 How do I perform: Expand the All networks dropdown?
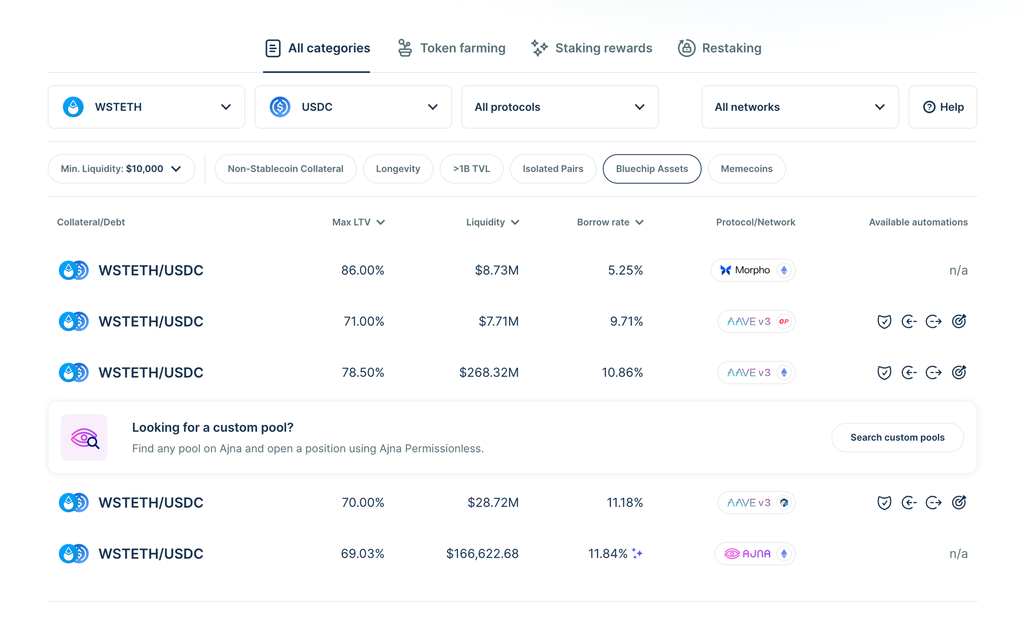coord(800,107)
